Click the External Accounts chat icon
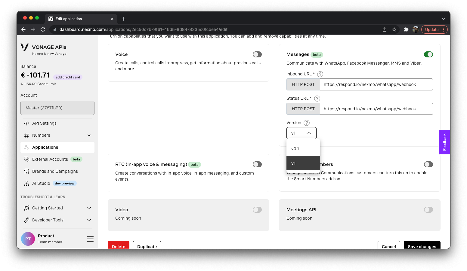Screen dimensions: 467x271 27,159
